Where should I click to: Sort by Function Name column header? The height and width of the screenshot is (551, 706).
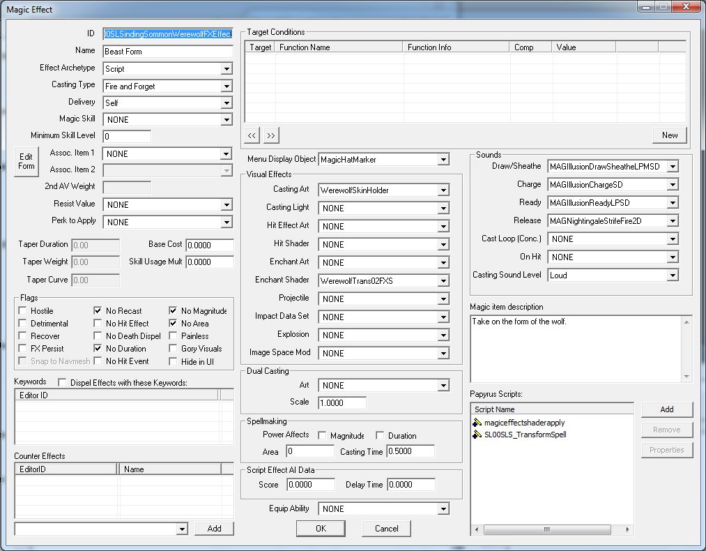[x=339, y=47]
